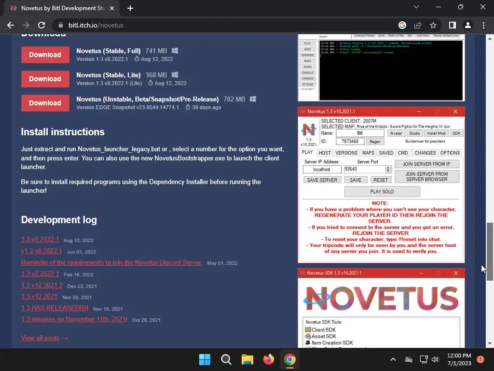This screenshot has height=371, width=494.
Task: Bookmark this page with the star icon
Action: tap(433, 25)
